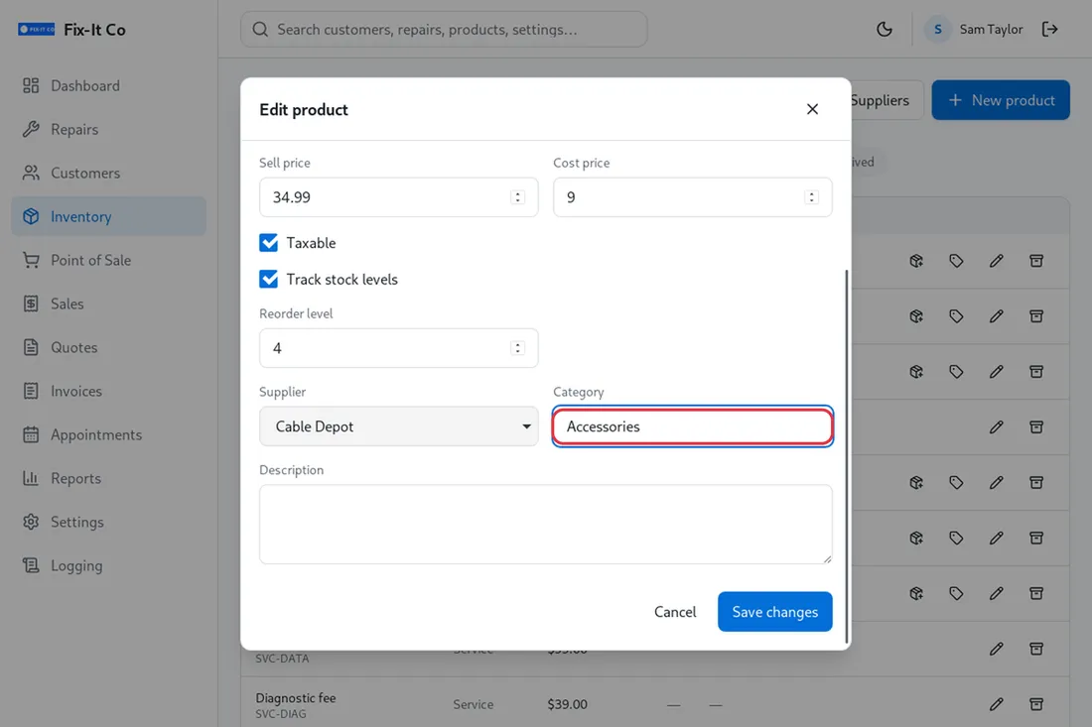Click the Diagnostic fee product name
Image resolution: width=1092 pixels, height=727 pixels.
295,698
